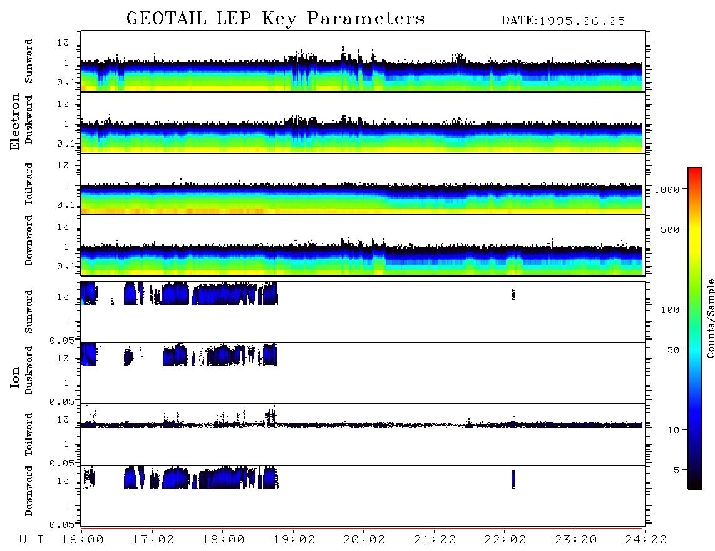Click the Ion "Dawnward" axis label
Image resolution: width=715 pixels, height=551 pixels.
29,491
